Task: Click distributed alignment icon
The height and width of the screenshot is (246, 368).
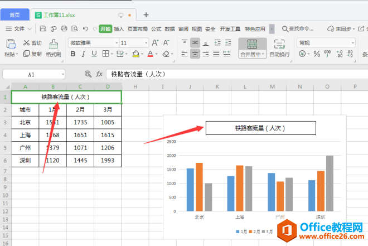Action: [x=227, y=54]
